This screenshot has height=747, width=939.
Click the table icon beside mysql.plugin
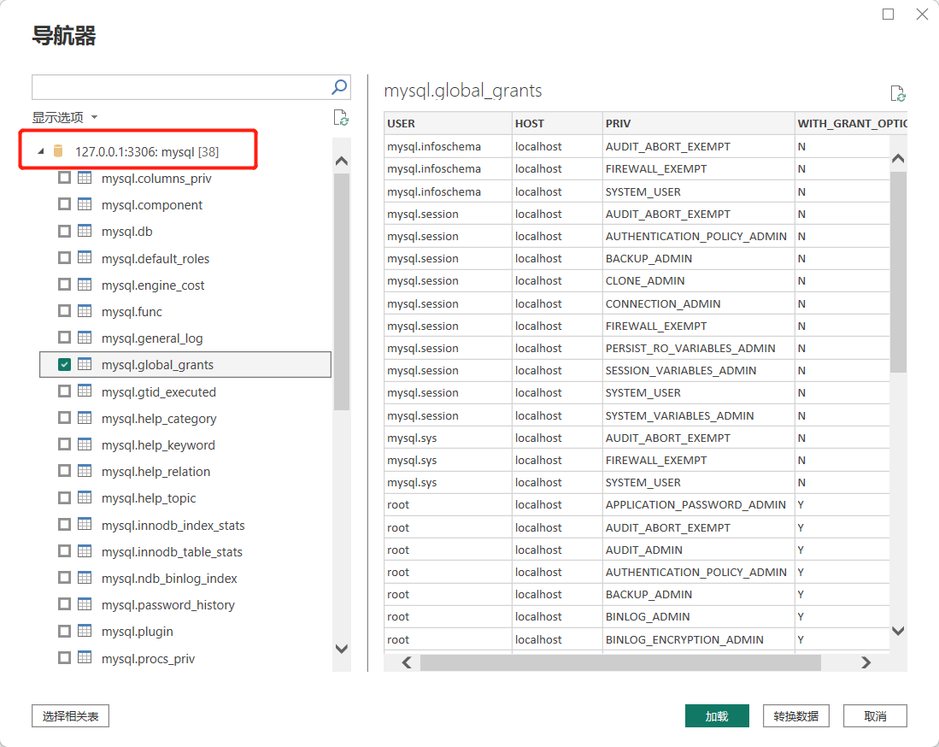85,632
